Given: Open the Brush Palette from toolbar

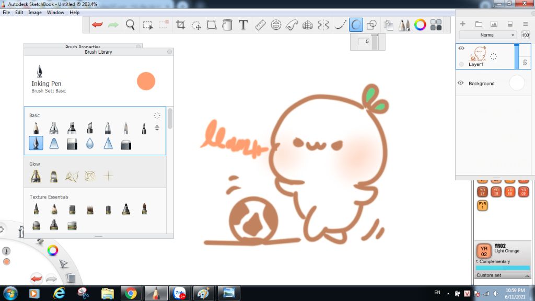Looking at the screenshot, I should point(404,25).
